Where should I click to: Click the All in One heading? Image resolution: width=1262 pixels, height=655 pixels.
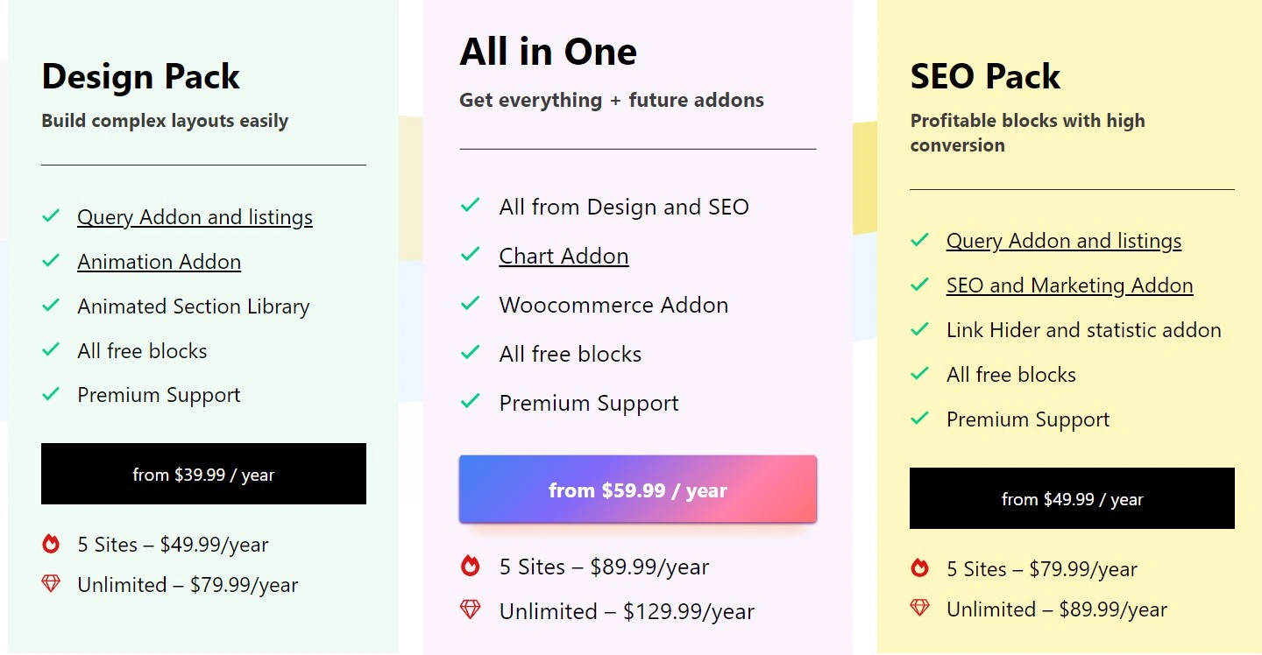pos(549,52)
